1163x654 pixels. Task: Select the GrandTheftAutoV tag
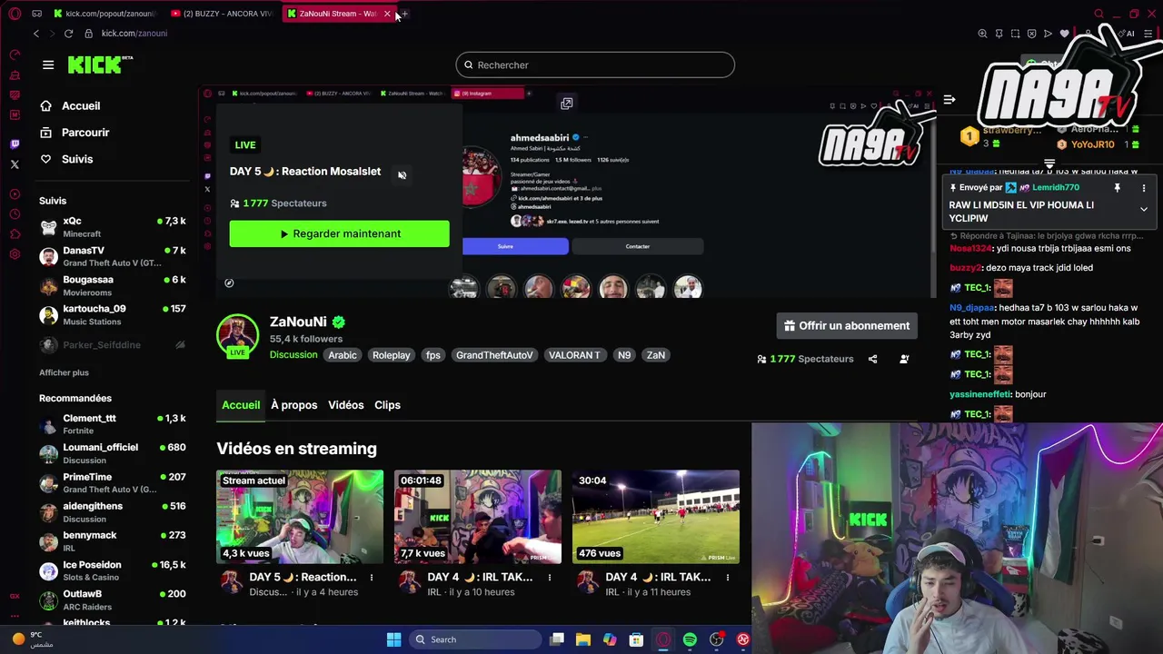[494, 355]
